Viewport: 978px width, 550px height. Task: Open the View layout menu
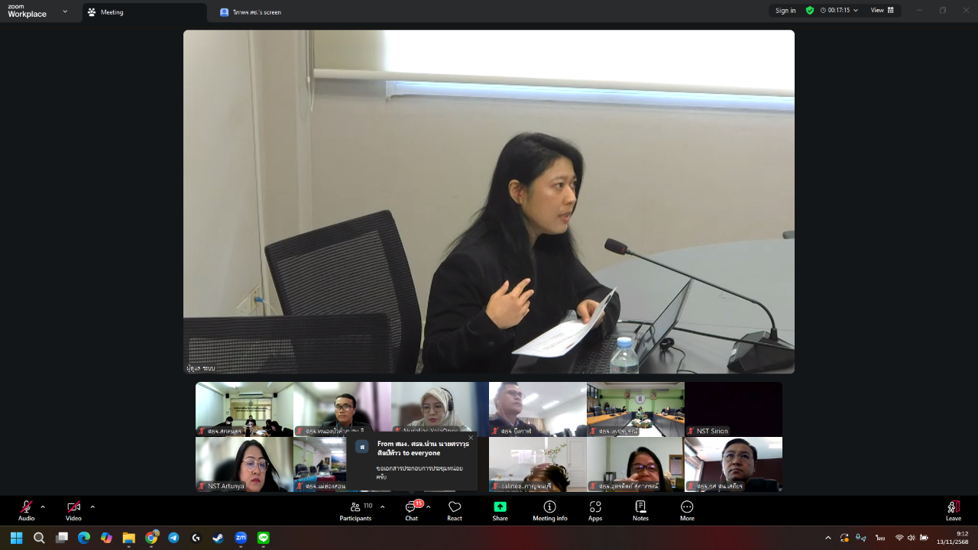[882, 11]
